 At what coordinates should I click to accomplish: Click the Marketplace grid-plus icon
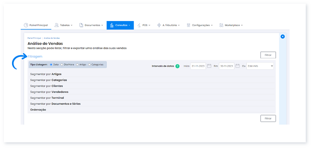pos(221,25)
